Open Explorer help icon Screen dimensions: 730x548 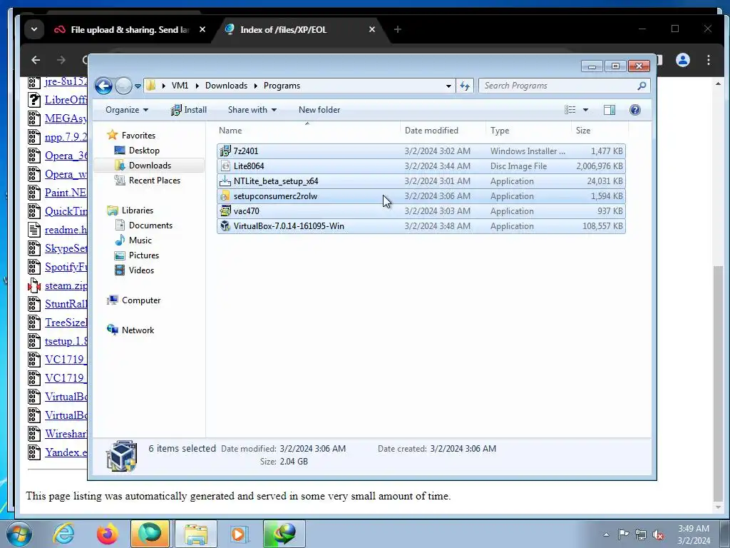(635, 110)
